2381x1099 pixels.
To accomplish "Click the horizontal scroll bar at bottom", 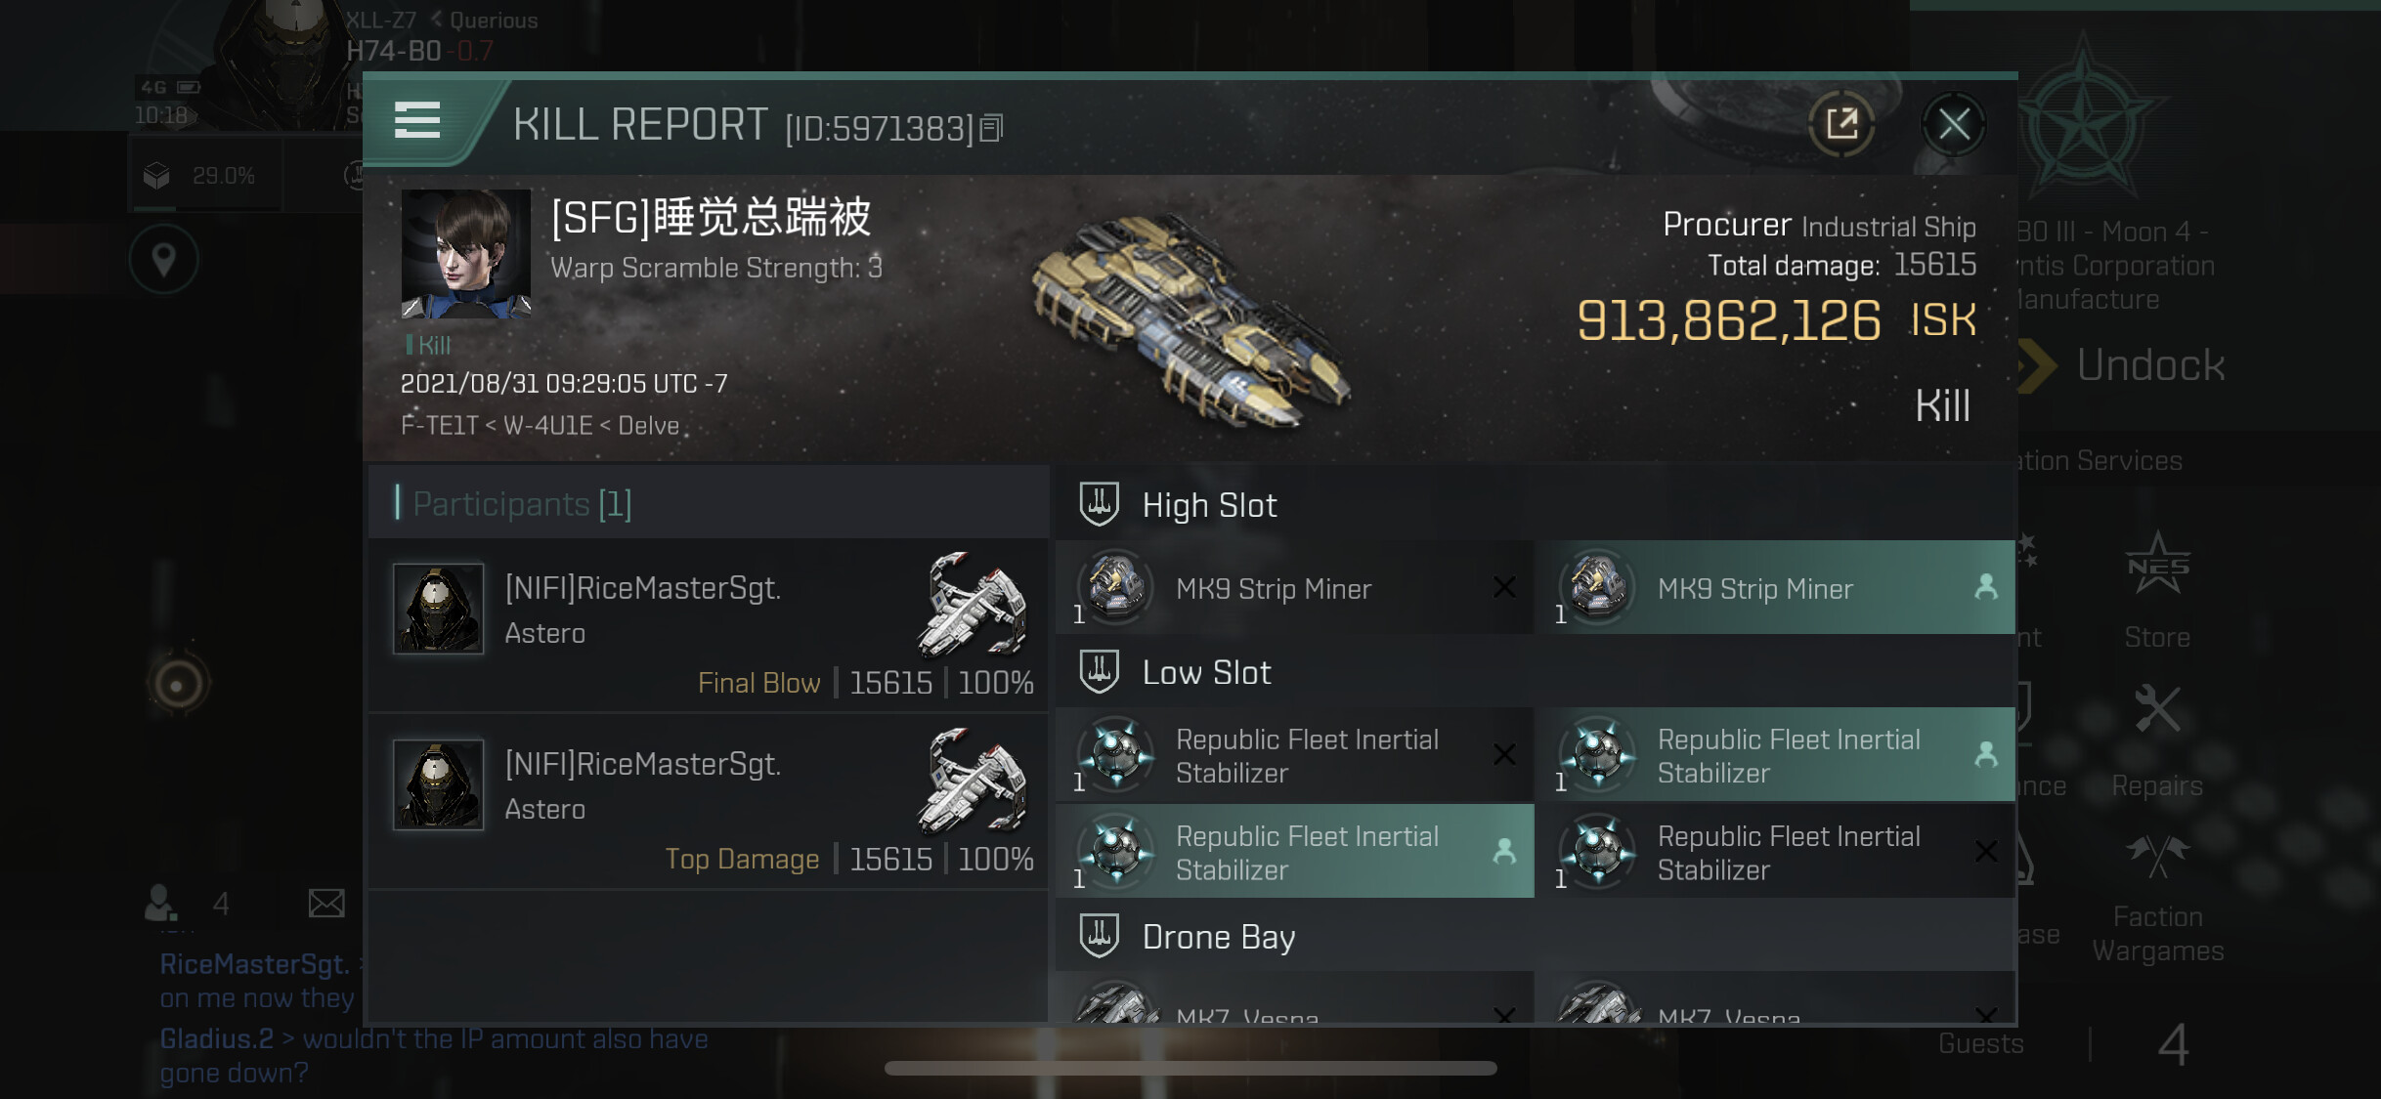I will (1190, 1068).
